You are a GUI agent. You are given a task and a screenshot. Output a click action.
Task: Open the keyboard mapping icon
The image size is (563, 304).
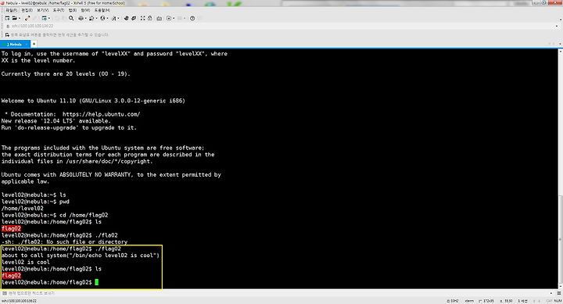pyautogui.click(x=159, y=18)
